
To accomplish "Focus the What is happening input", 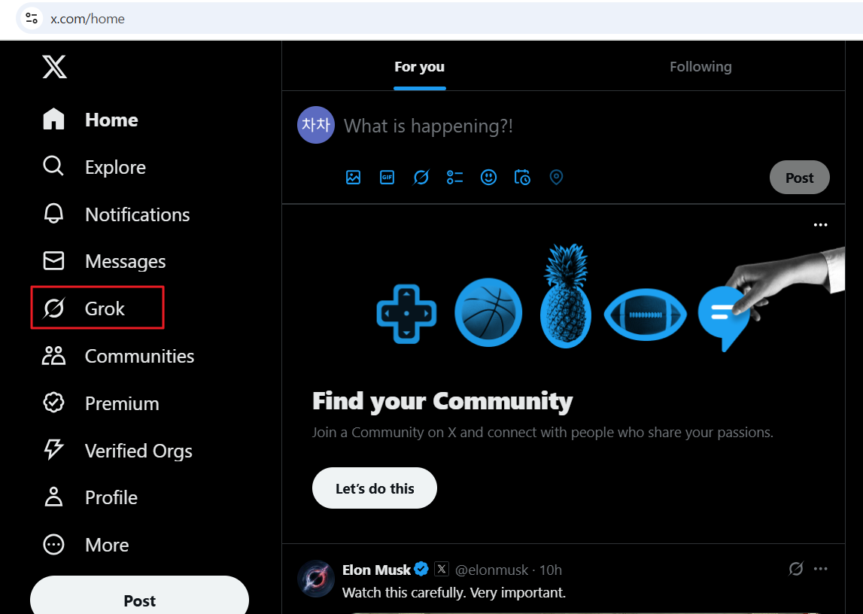I will click(428, 126).
